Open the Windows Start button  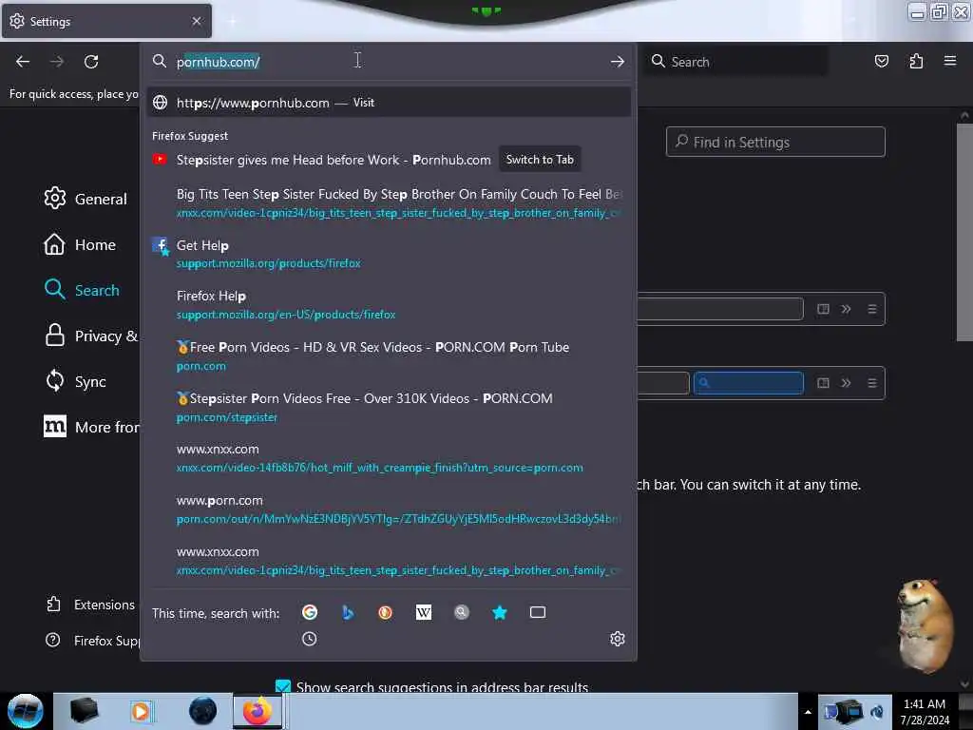coord(25,711)
